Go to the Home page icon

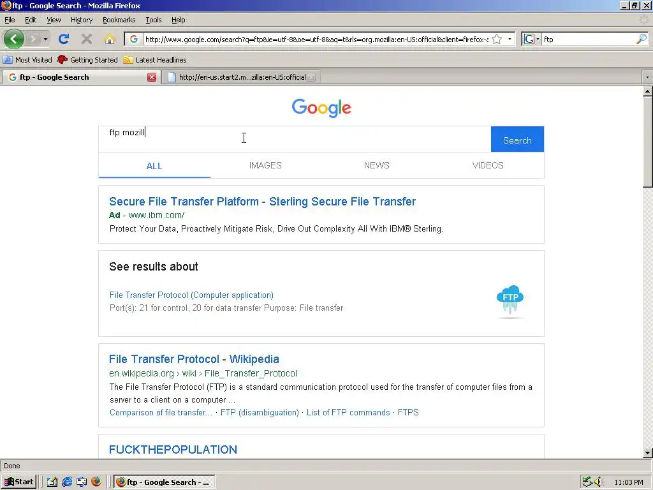pos(110,39)
